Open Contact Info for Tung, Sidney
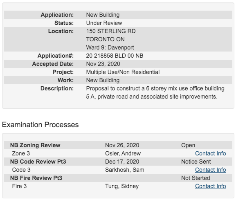This screenshot has width=236, height=200. [x=210, y=186]
